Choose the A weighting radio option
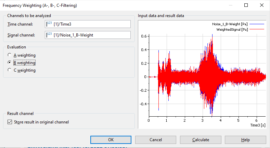The height and width of the screenshot is (148, 270). (x=9, y=55)
